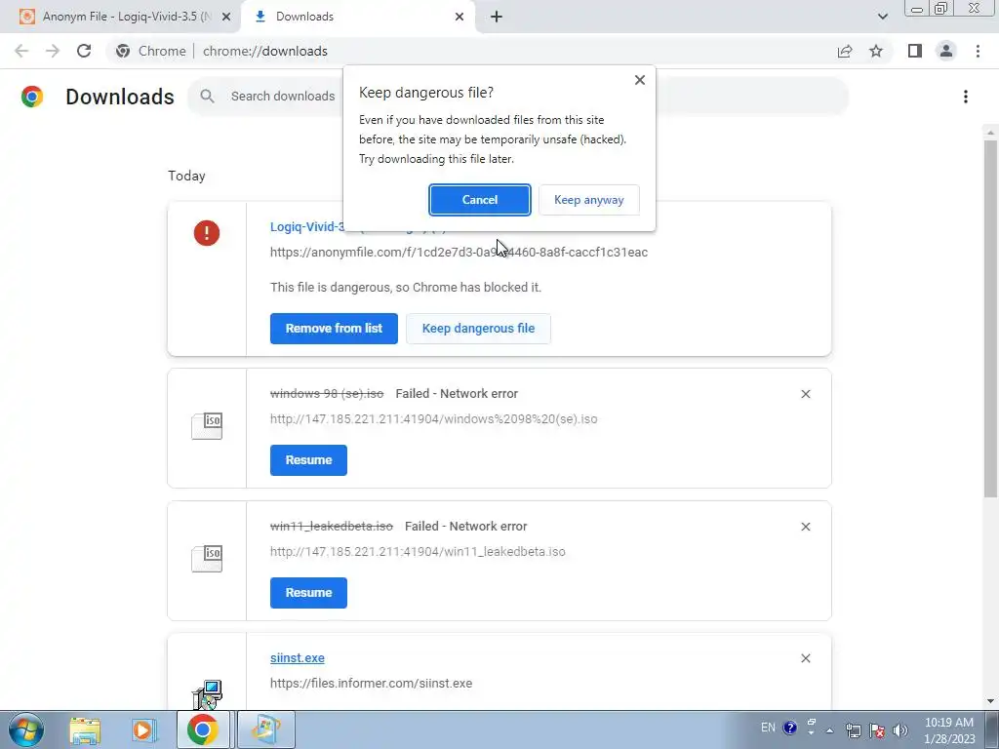Open the Windows Start menu
999x749 pixels.
click(x=25, y=729)
